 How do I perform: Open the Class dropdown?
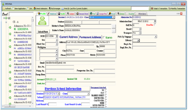(113, 17)
